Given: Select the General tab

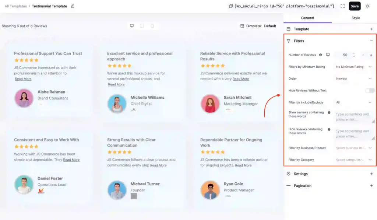Looking at the screenshot, I should (307, 18).
